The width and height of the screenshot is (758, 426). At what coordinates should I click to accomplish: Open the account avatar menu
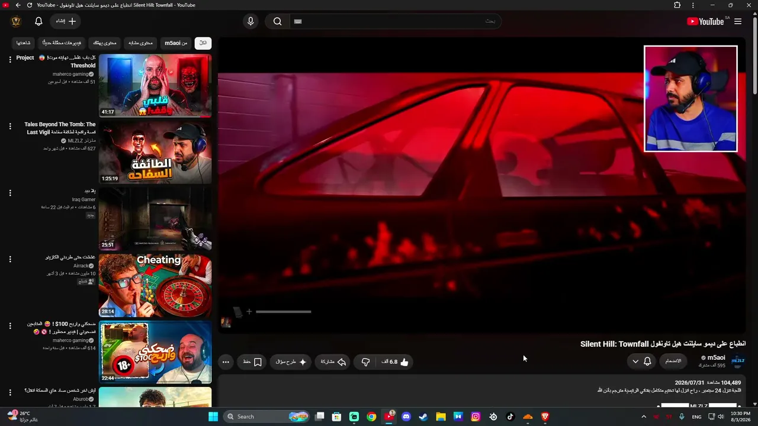pos(16,21)
